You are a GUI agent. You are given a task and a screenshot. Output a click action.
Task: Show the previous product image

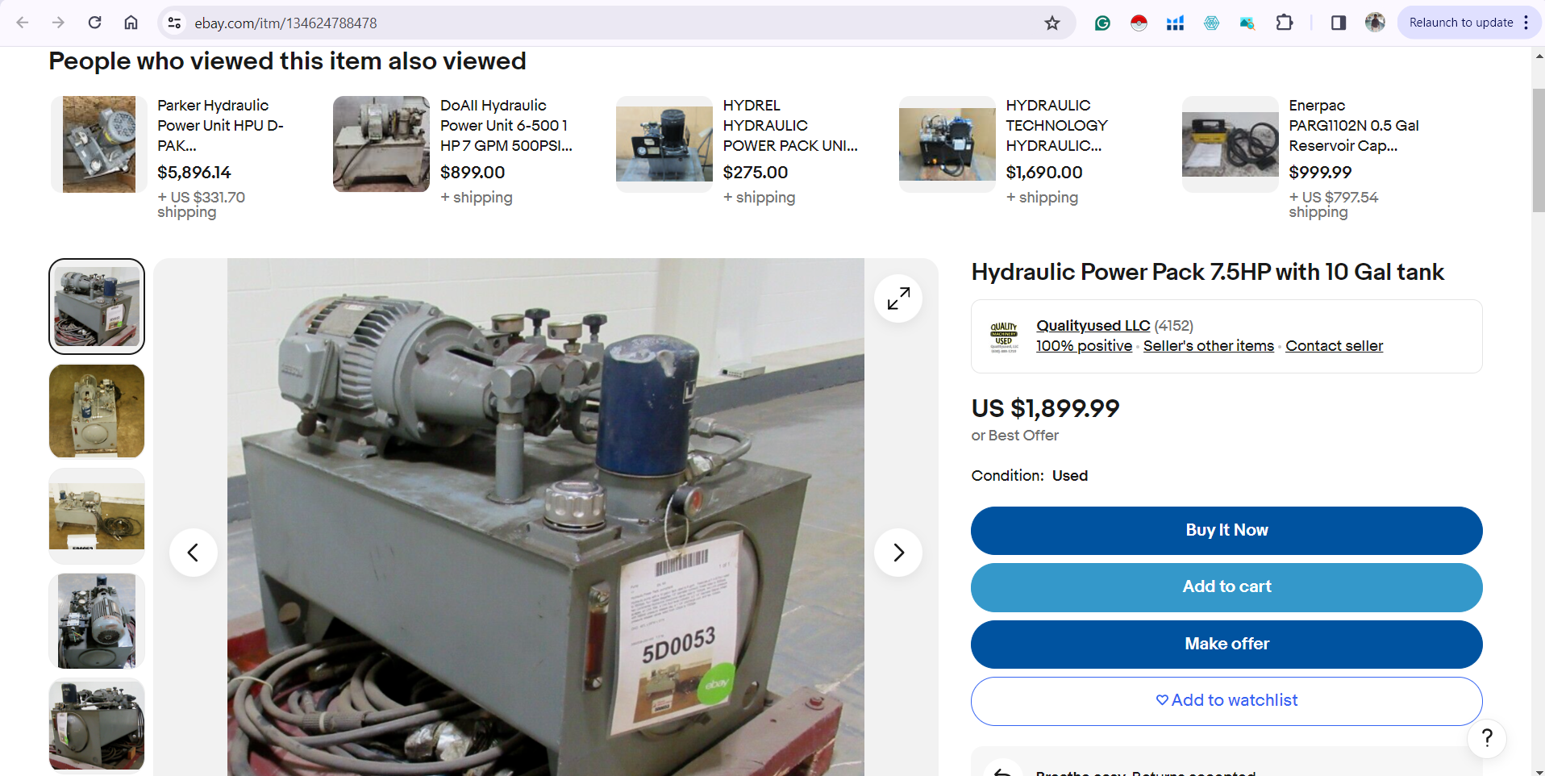[194, 553]
